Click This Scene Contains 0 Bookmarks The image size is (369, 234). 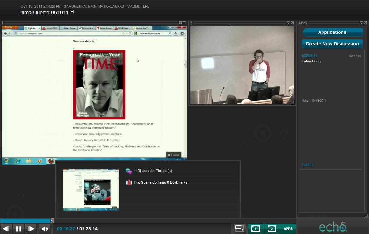tap(160, 182)
